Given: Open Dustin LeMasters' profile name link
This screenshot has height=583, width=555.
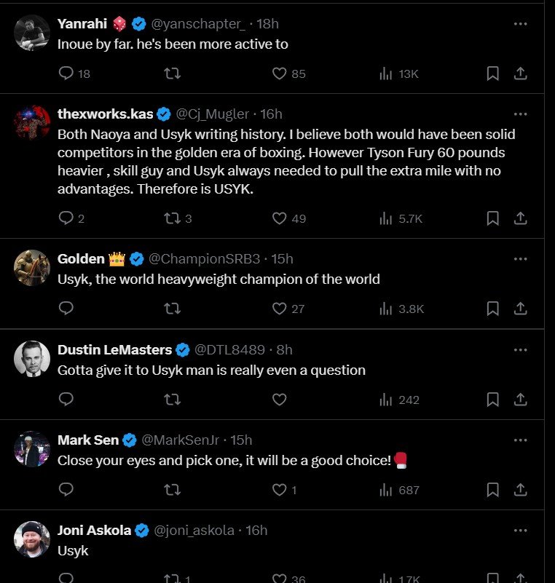Looking at the screenshot, I should tap(114, 349).
